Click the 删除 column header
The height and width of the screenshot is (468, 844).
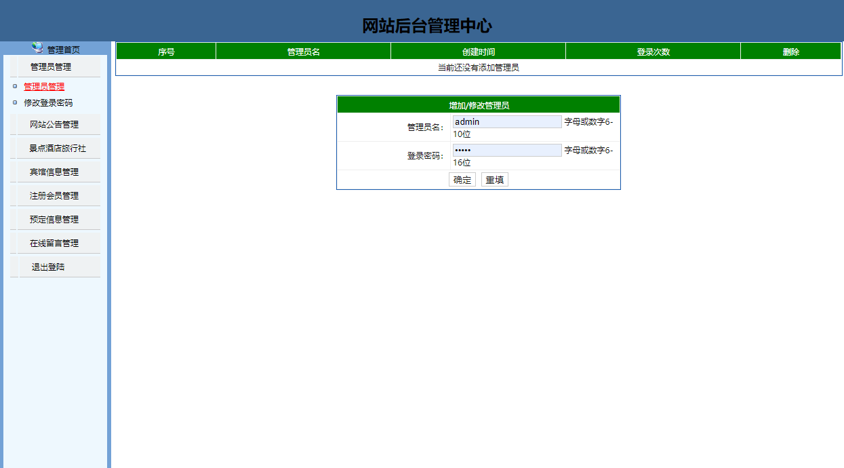(790, 50)
